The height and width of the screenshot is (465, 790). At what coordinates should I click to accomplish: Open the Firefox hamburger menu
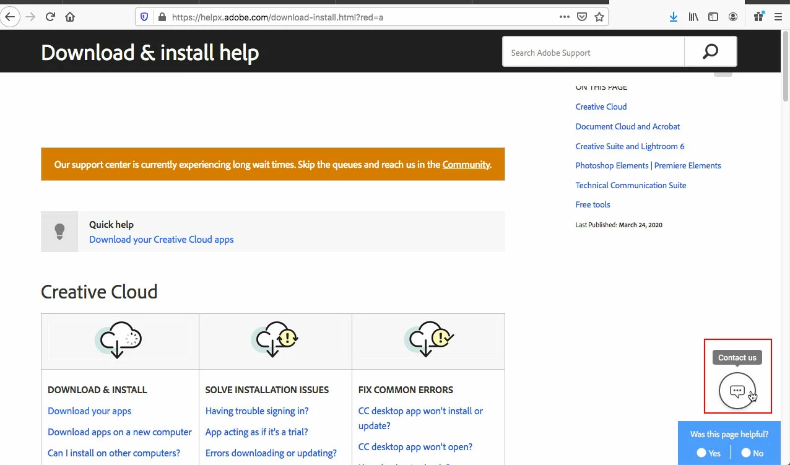pos(778,17)
